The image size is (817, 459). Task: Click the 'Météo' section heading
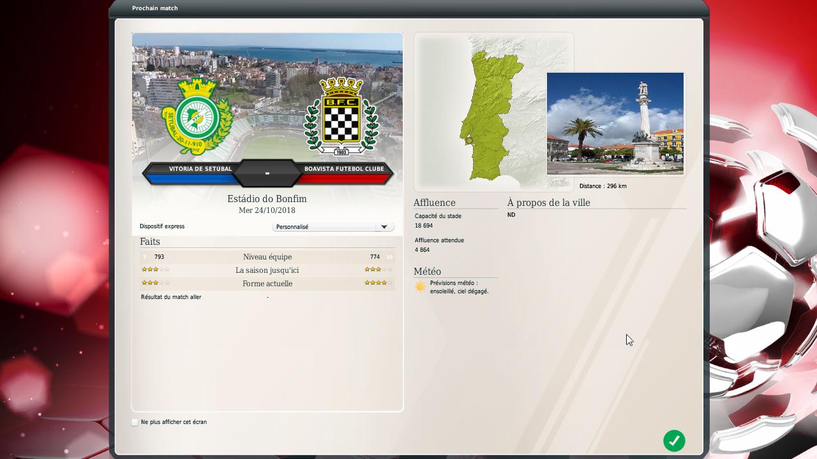[427, 272]
